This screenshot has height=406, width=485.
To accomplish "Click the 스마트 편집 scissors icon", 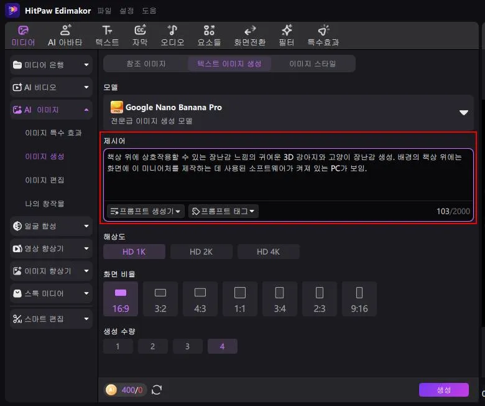I will (x=17, y=319).
